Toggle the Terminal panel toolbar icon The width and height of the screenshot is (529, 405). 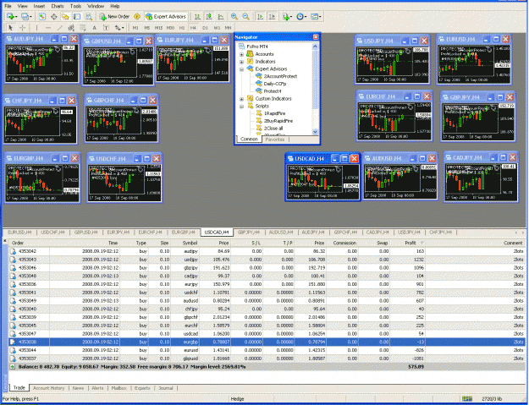click(77, 16)
